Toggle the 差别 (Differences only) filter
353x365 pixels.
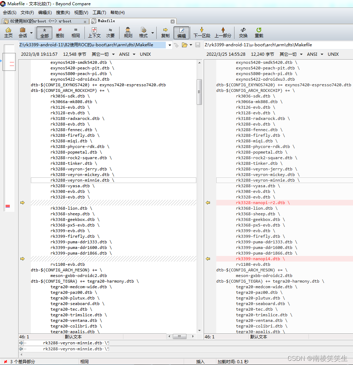pyautogui.click(x=60, y=32)
